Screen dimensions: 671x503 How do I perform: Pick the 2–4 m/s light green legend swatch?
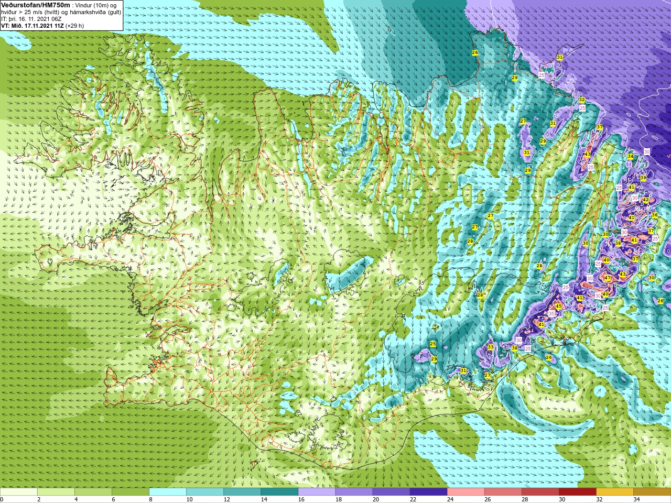56,492
